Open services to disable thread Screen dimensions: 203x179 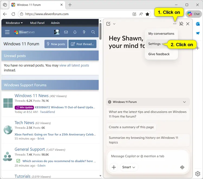click(x=59, y=161)
